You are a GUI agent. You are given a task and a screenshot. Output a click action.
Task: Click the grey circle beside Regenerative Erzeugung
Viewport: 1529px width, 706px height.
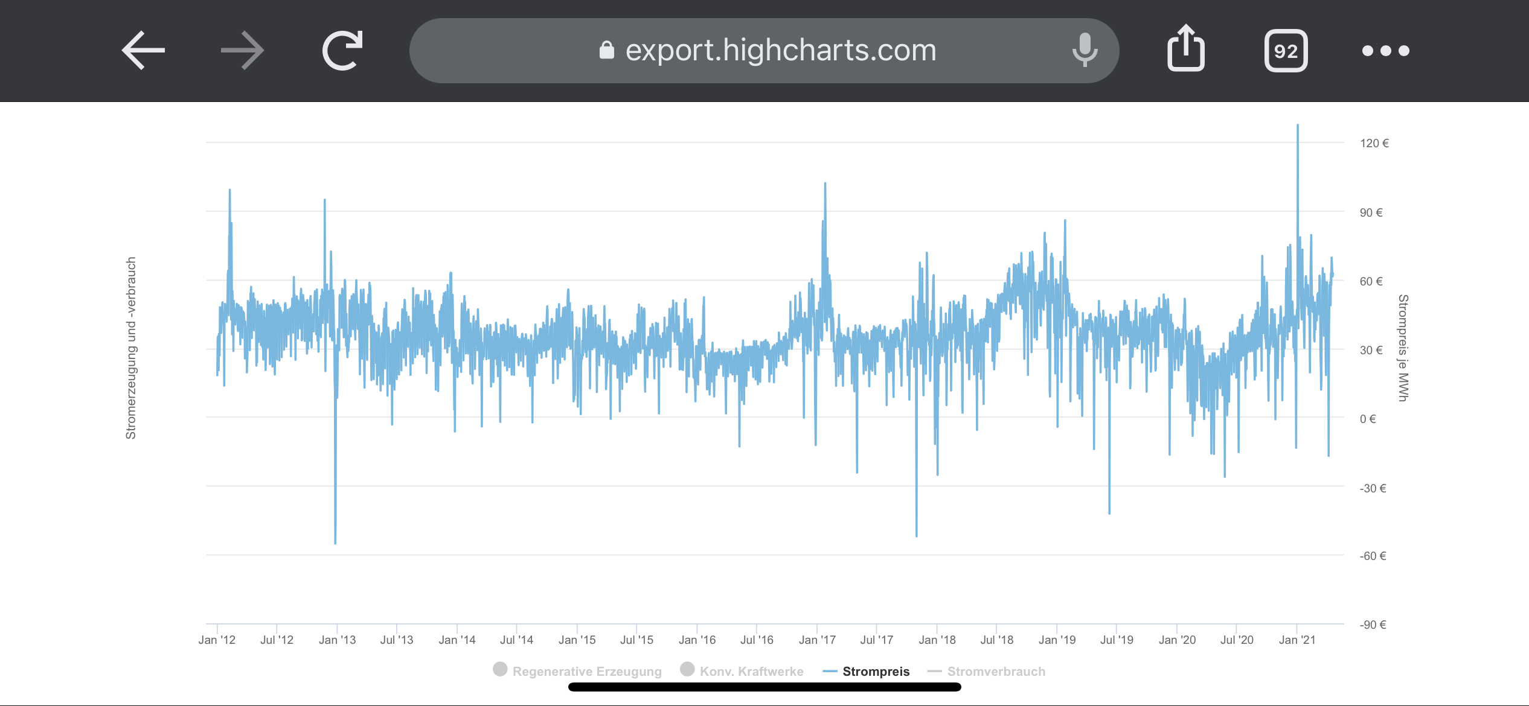point(500,669)
